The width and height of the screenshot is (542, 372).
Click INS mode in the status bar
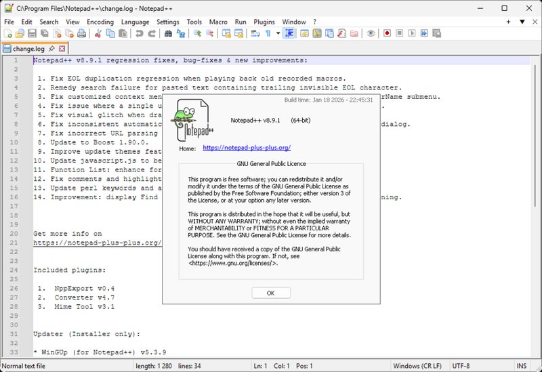point(521,366)
